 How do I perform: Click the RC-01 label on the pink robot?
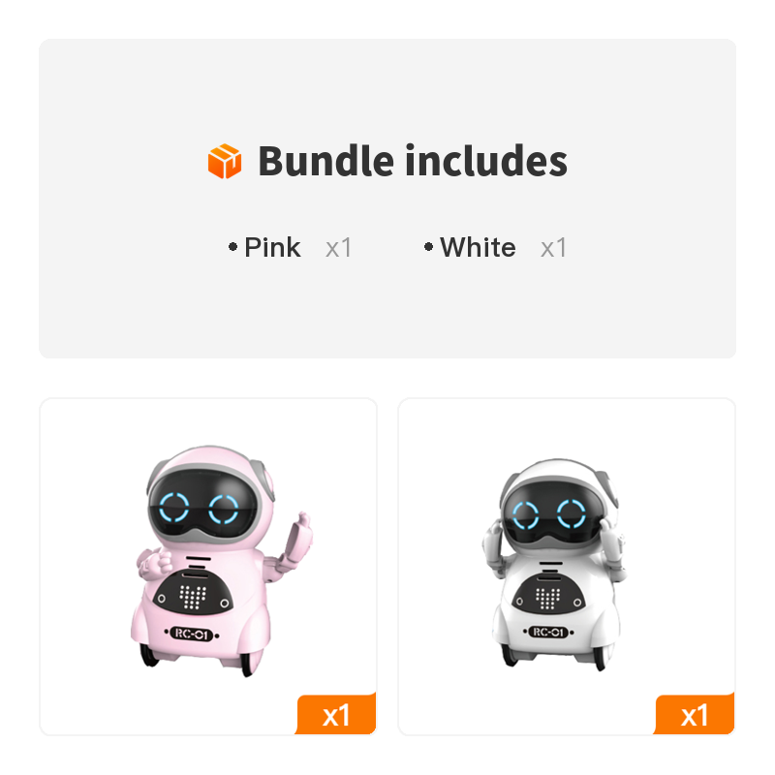(192, 634)
